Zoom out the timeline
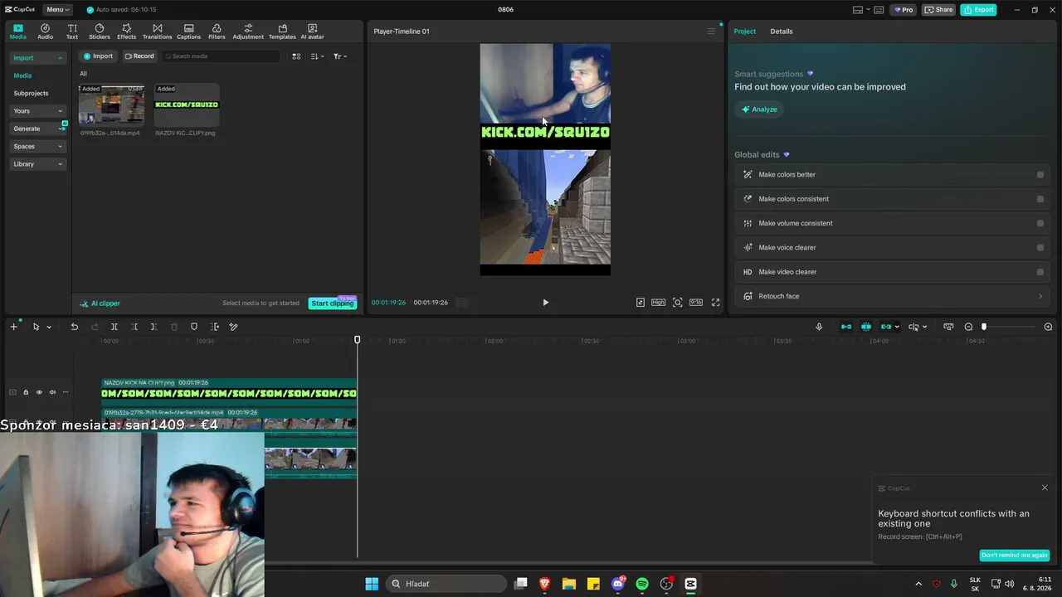 point(968,327)
